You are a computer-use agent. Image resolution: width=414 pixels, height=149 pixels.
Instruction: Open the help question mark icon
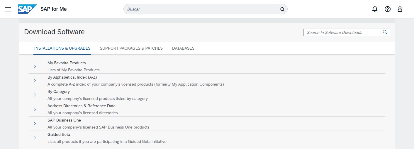388,9
